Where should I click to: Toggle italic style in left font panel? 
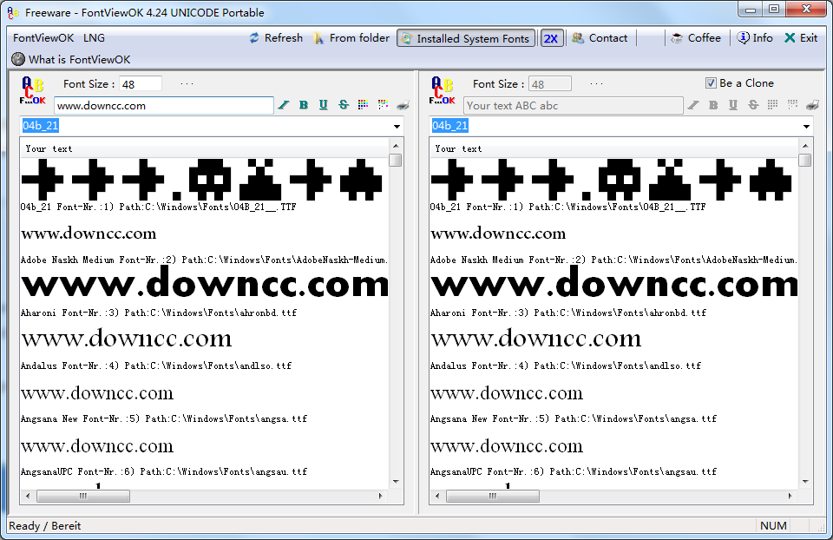click(284, 105)
